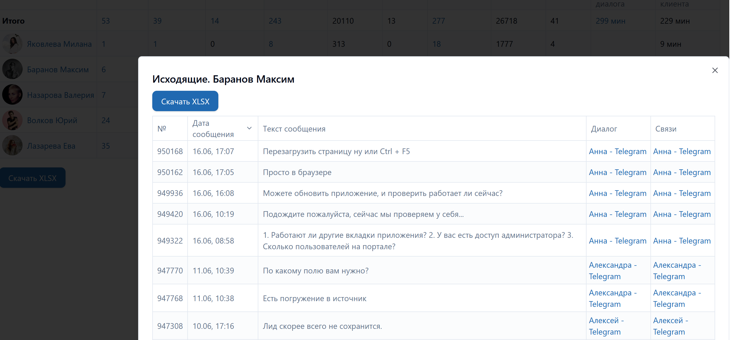
Task: Click Назарова Валерия avatar photo
Action: pos(12,95)
